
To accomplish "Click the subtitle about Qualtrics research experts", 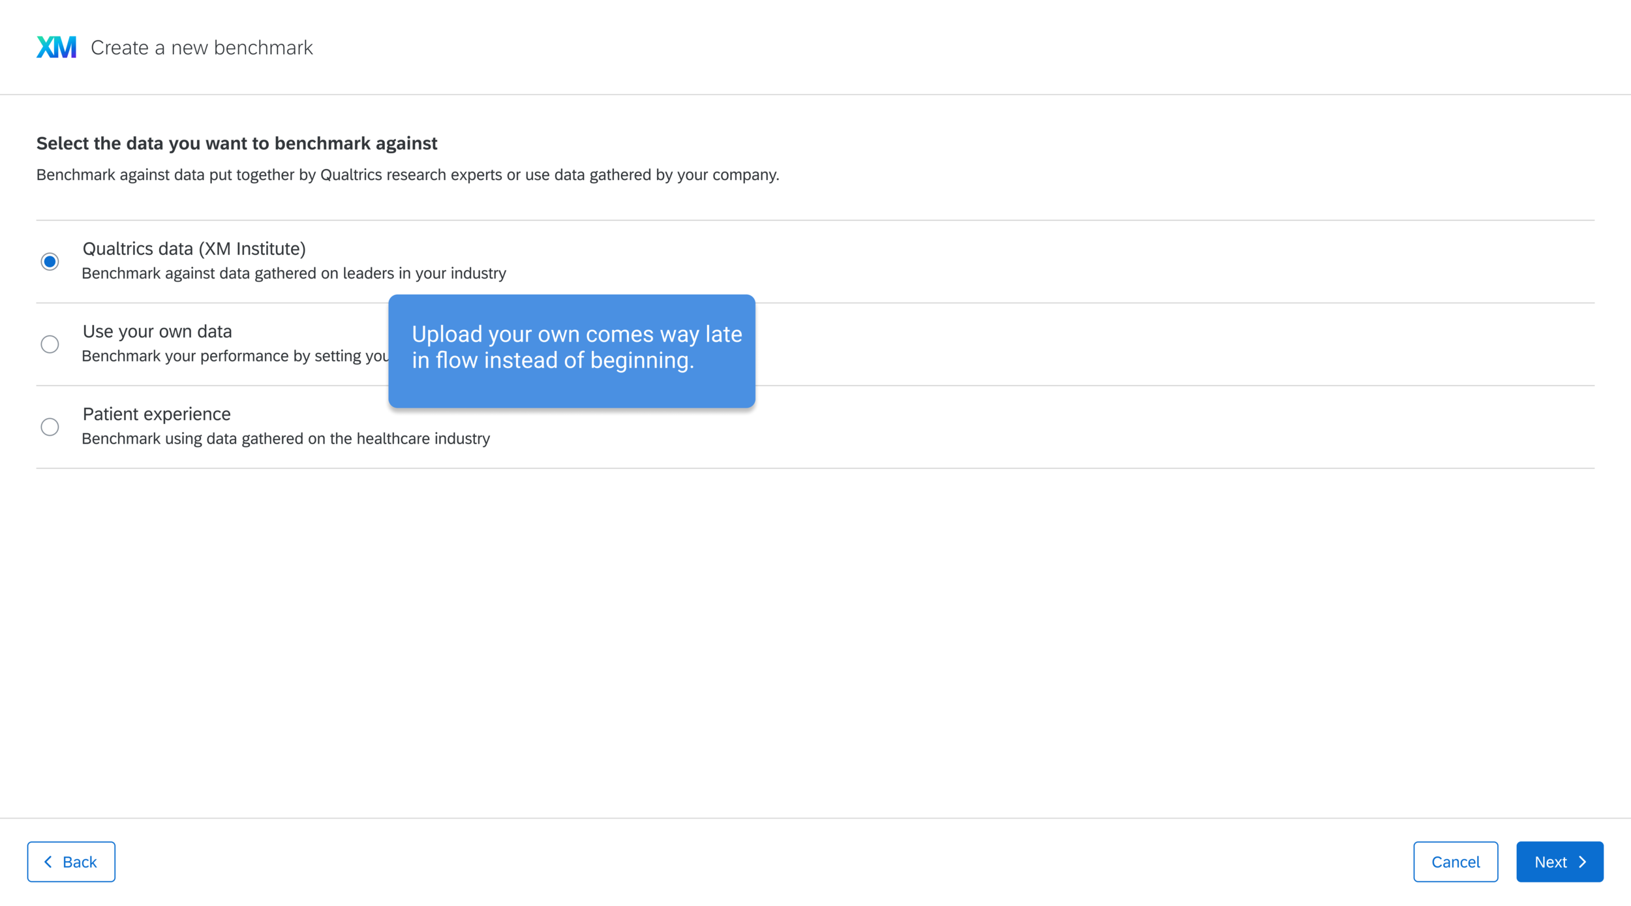I will click(408, 175).
